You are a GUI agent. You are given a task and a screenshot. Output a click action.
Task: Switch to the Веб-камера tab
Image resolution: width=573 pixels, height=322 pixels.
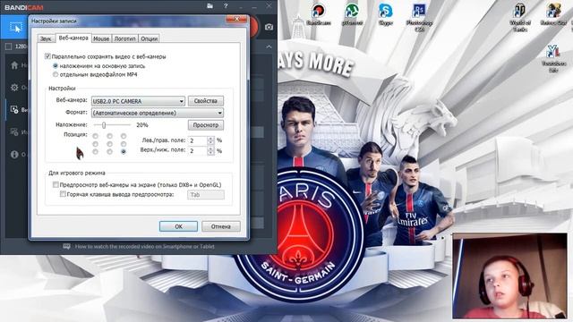[x=73, y=38]
